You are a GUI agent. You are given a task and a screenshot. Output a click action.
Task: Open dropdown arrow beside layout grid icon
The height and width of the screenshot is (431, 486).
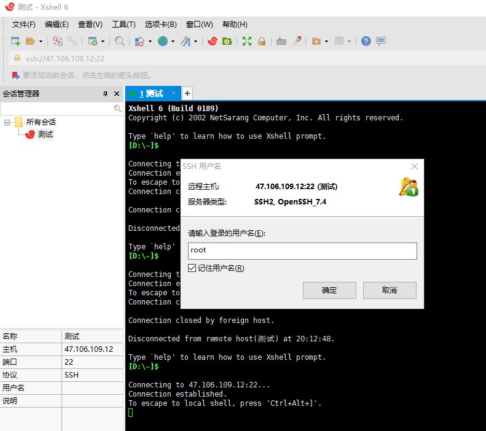click(350, 41)
